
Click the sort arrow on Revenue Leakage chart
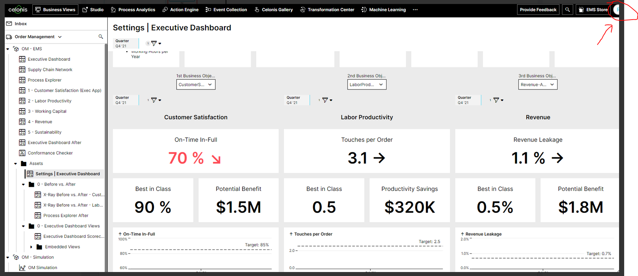tap(462, 234)
